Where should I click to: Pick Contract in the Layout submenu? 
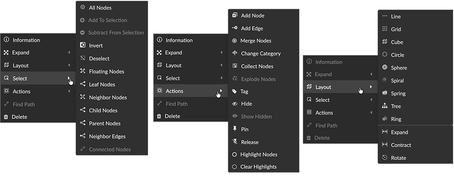tap(401, 145)
